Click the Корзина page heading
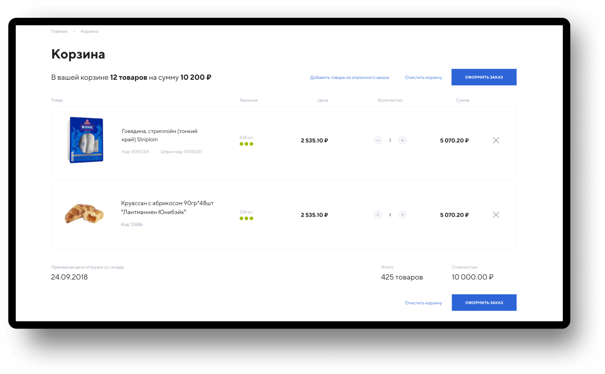The image size is (605, 374). [78, 54]
